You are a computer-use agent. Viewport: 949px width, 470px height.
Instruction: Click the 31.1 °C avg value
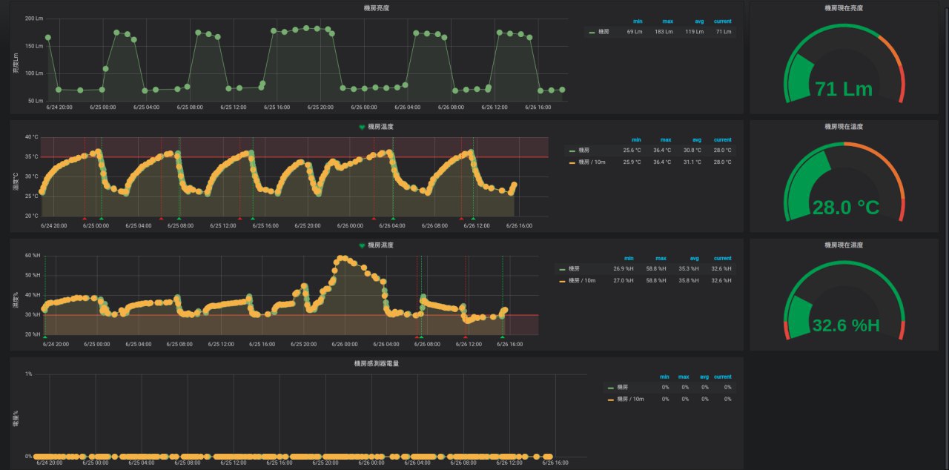point(692,162)
